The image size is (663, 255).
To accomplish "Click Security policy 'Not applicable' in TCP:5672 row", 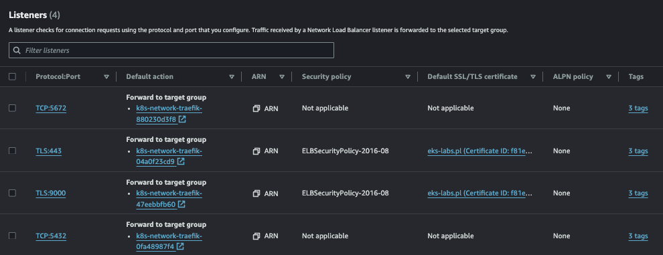I will [325, 108].
